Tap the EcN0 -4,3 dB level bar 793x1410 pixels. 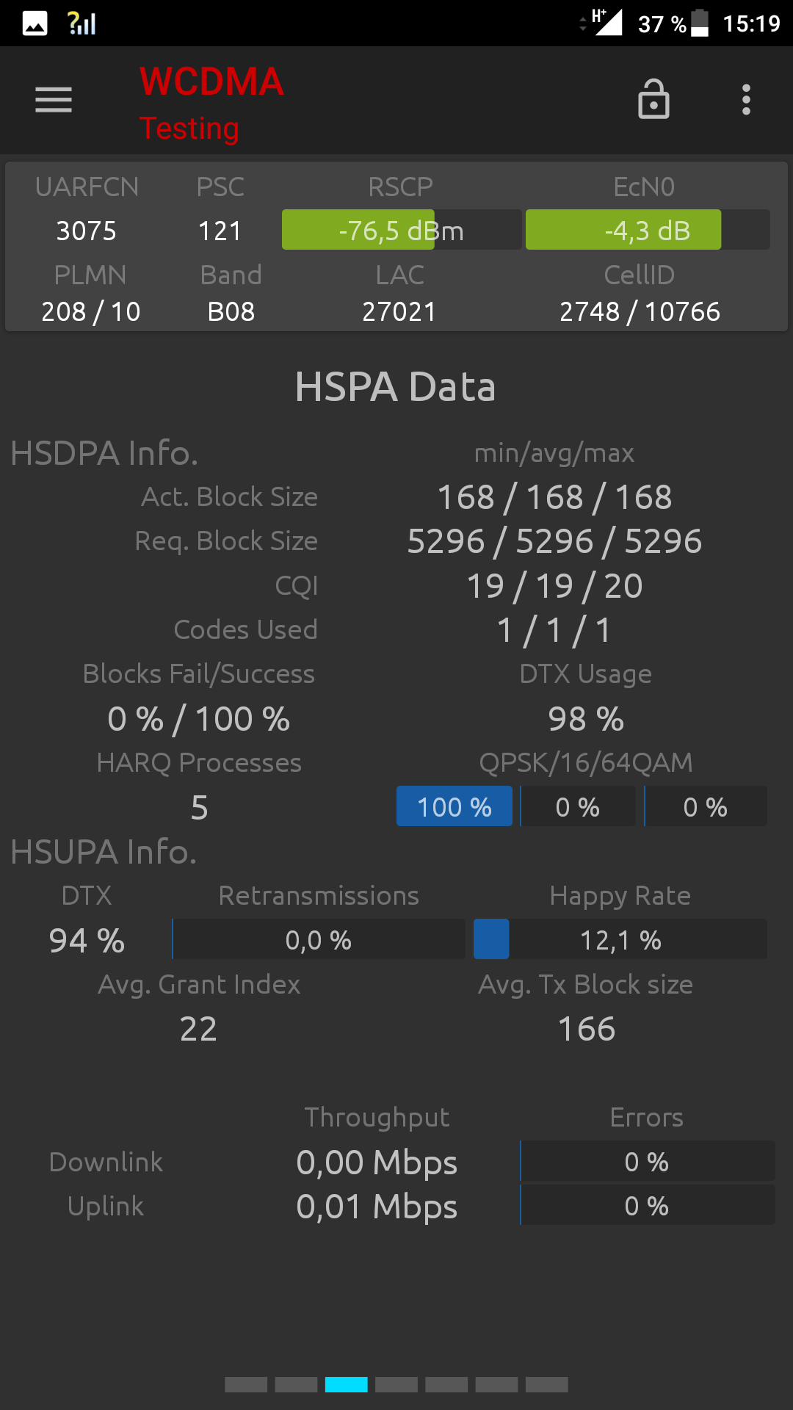coord(648,230)
